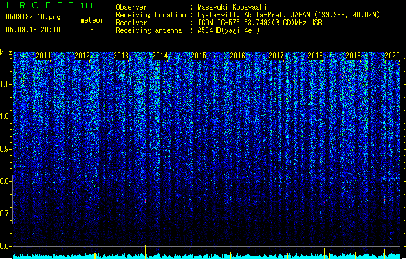The image size is (407, 259).
Task: Select the 2015 time marker
Action: (x=199, y=56)
